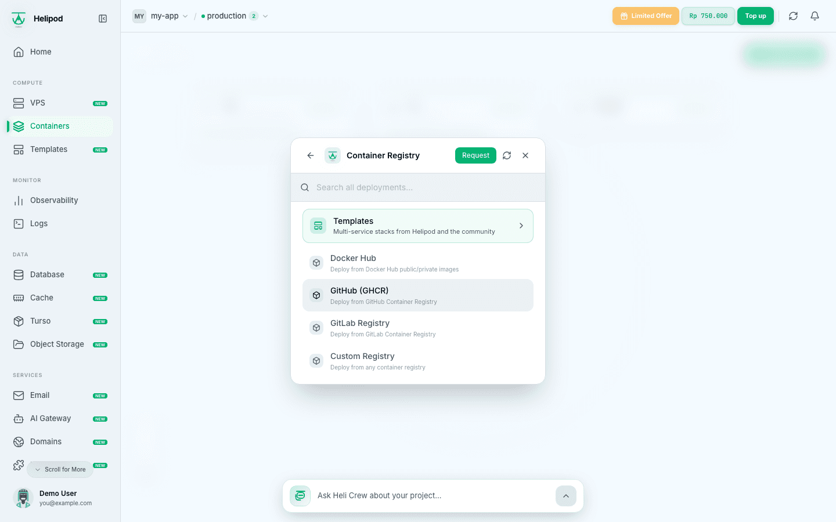Click the Heli Crew chat icon
The width and height of the screenshot is (836, 522).
point(300,496)
